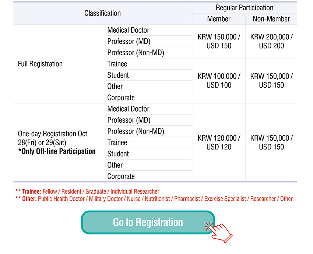Click One-day Registration Oct 28 label
Screen dimensions: 313x254
(x=53, y=138)
